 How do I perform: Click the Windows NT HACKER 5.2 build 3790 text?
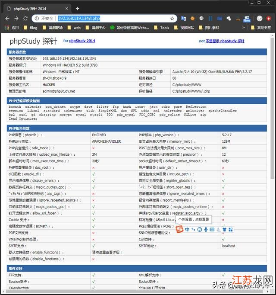coord(70,65)
